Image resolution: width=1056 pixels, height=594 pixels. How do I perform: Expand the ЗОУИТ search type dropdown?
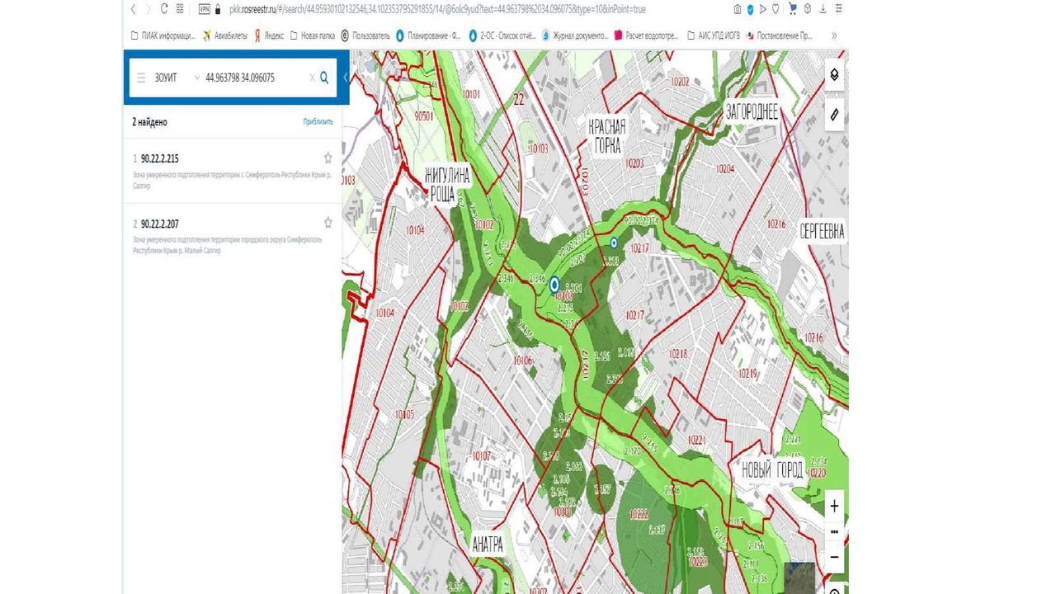coord(196,78)
